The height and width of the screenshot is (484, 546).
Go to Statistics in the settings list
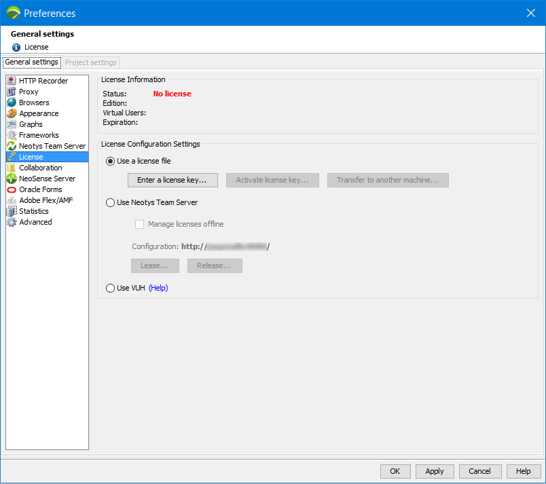point(34,211)
